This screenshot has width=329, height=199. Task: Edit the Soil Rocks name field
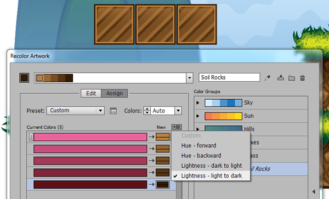229,77
